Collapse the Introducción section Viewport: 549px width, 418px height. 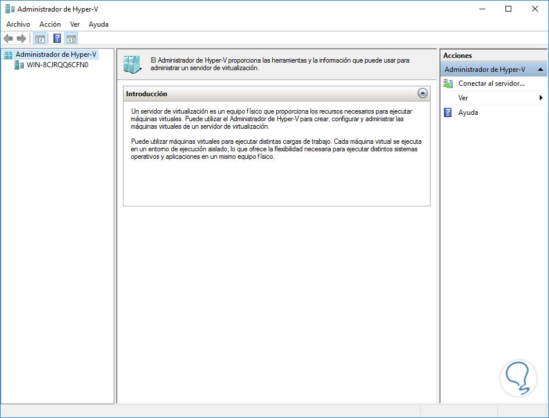[x=422, y=93]
